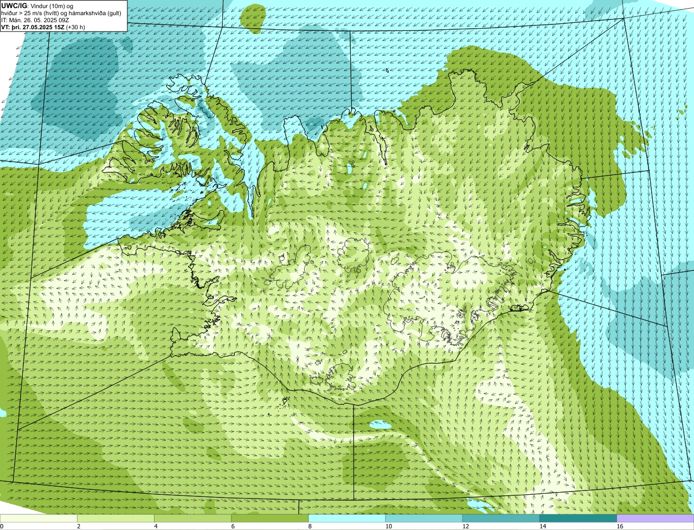
Task: Click the 'hviður > 25 m/s (hvítt)' legend line
Action: click(31, 12)
